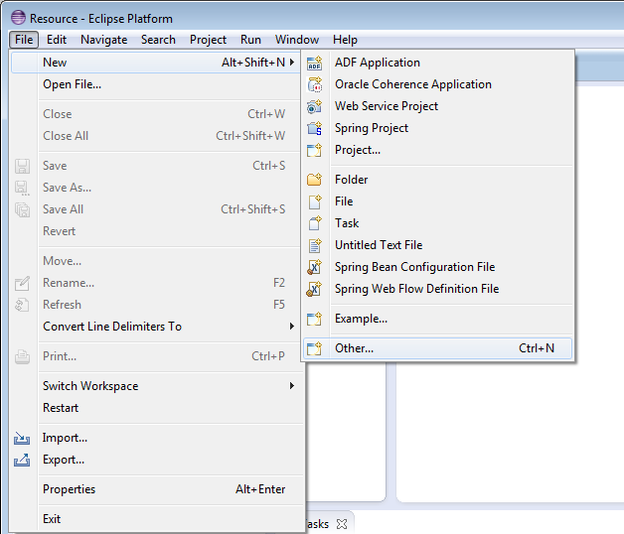Expand the Switch Workspace submenu arrow
Screen dimensions: 624x534
click(x=292, y=386)
